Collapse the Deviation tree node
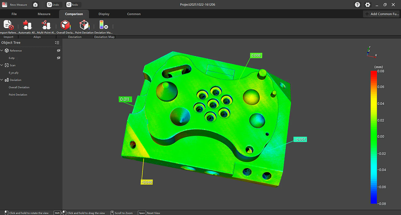The width and height of the screenshot is (401, 215). coord(2,80)
